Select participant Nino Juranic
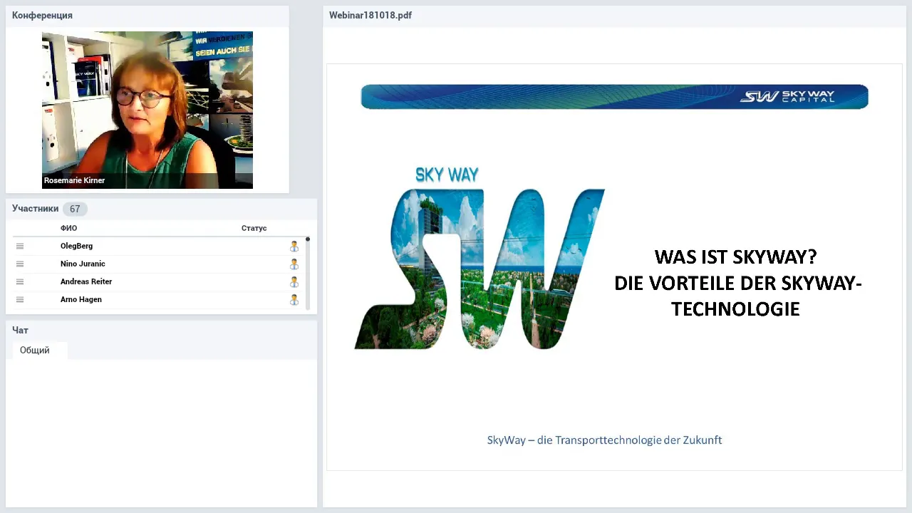The width and height of the screenshot is (912, 513). 83,264
